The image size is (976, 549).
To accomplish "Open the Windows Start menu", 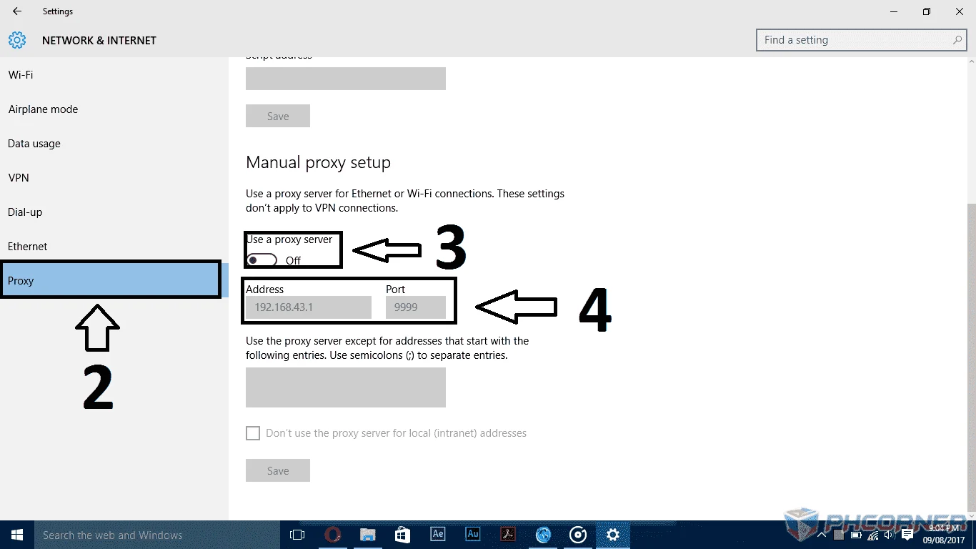I will [x=17, y=535].
